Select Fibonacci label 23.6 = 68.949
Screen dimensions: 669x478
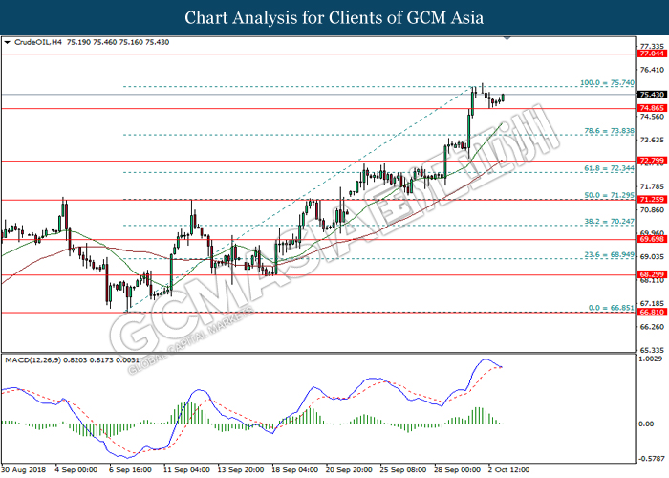609,255
